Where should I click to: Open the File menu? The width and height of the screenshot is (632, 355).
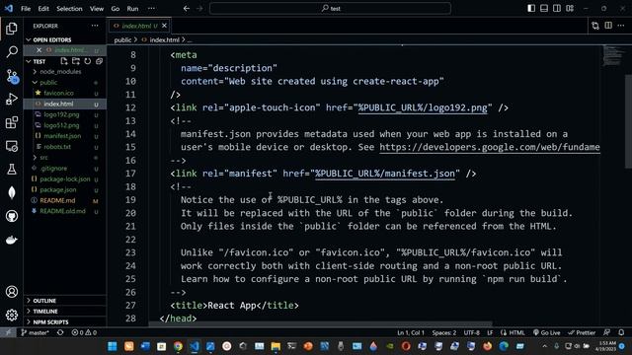(x=26, y=9)
